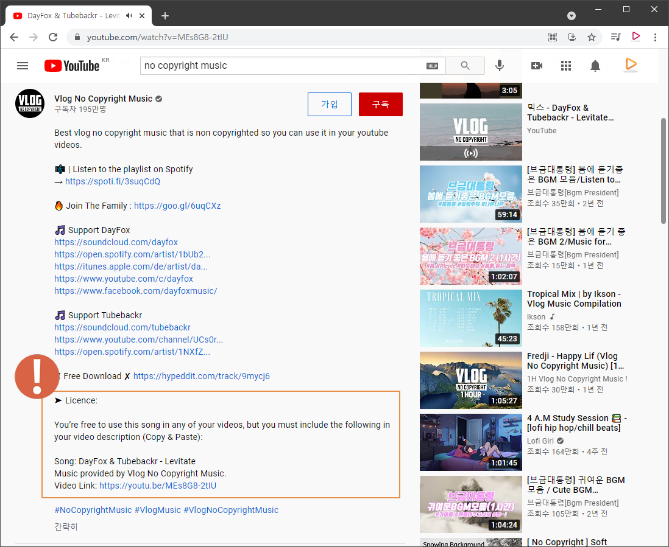View site info via padlock icon
The width and height of the screenshot is (669, 547).
pos(77,37)
